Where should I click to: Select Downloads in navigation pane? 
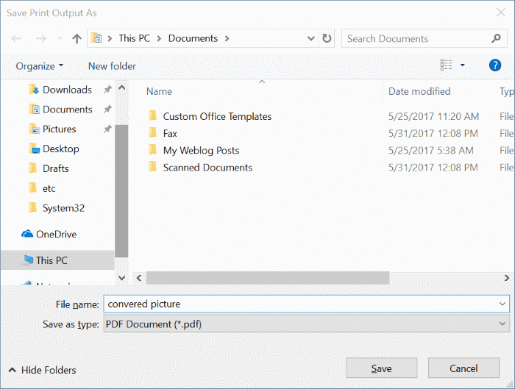[67, 90]
